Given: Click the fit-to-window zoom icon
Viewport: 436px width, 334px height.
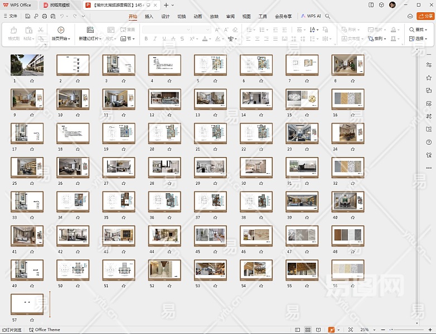Looking at the screenshot, I should coord(350,330).
